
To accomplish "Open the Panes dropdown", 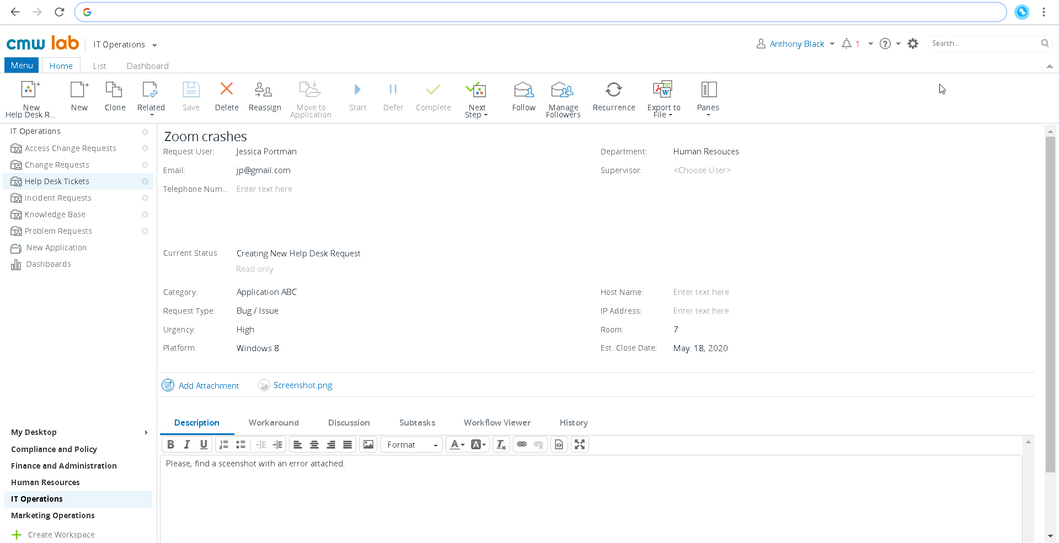I will 708,99.
